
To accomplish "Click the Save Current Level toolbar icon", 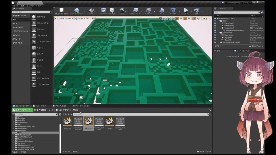I will tap(61, 11).
